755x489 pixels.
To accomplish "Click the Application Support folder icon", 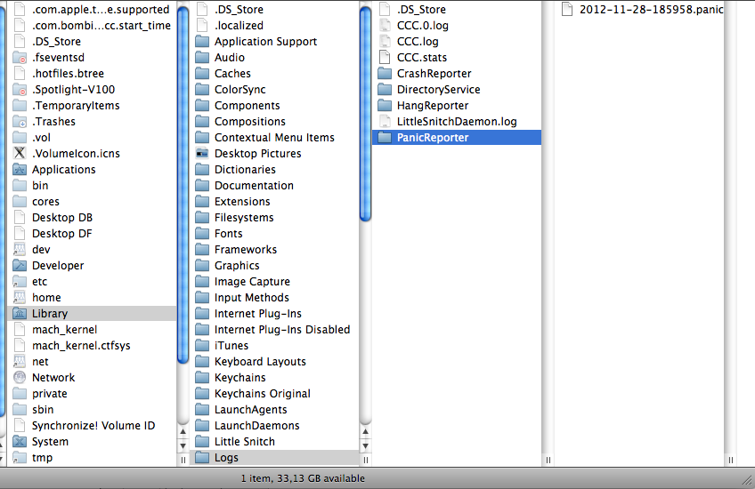I will 202,42.
